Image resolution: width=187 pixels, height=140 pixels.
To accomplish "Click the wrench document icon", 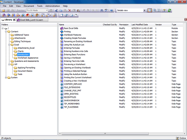I will point(55,15).
